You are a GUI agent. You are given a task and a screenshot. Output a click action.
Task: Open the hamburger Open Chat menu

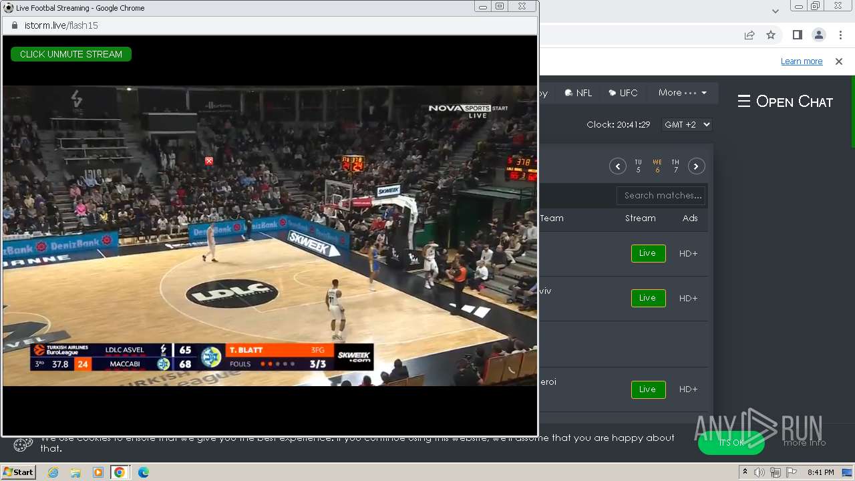point(785,102)
